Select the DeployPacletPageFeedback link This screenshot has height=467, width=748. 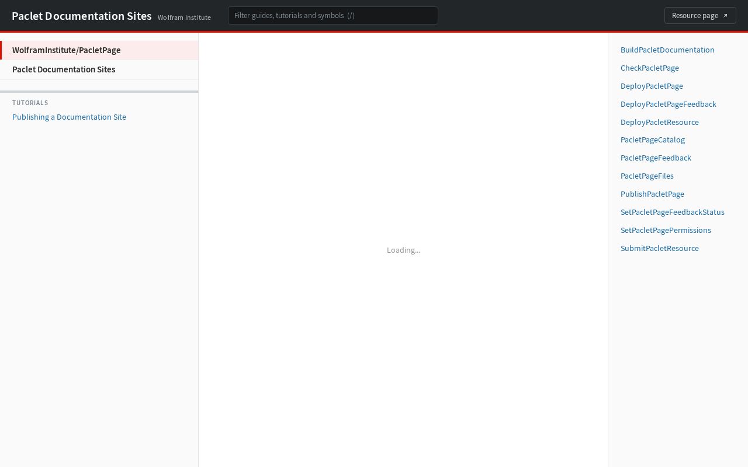(669, 104)
